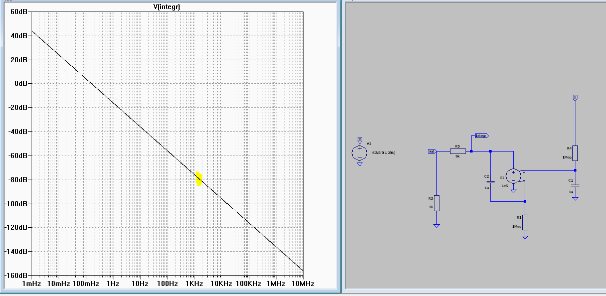The image size is (606, 296).
Task: Click the '1u' value of C2
Action: (486, 188)
